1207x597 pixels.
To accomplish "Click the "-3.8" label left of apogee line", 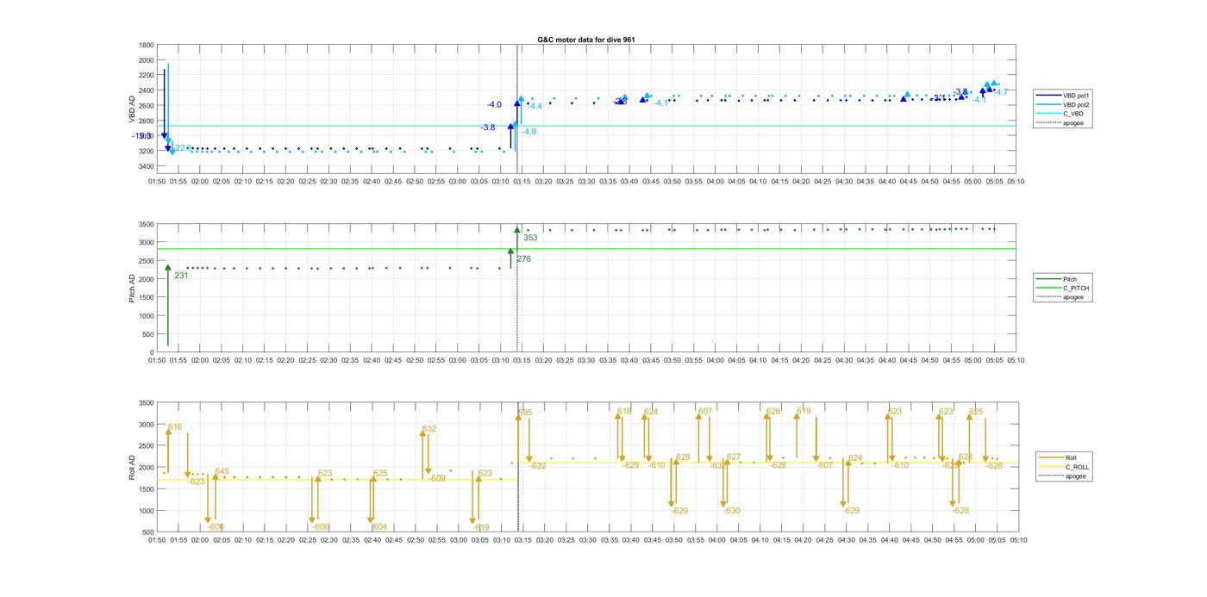I will click(488, 127).
